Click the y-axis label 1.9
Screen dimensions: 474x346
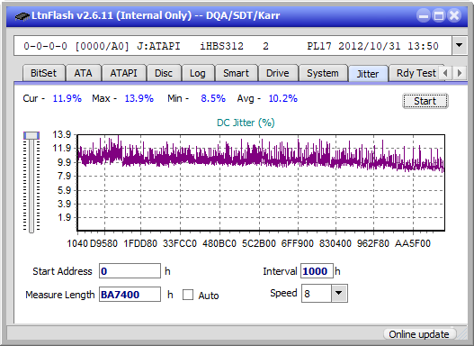(65, 217)
